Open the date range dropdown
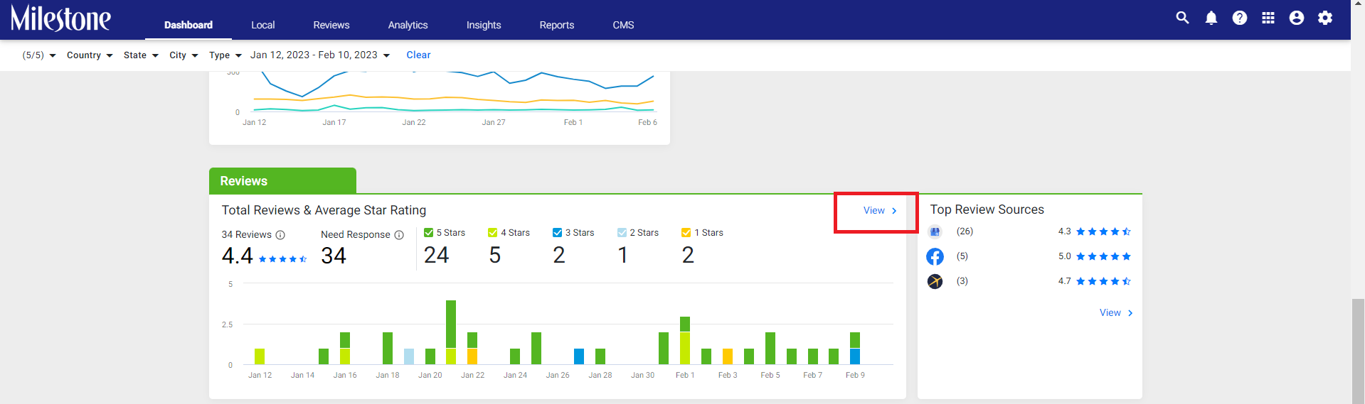This screenshot has width=1365, height=404. pos(320,55)
